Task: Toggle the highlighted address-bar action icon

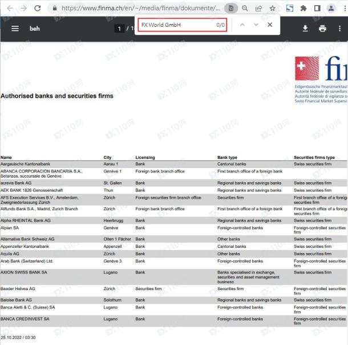Action: coord(231,9)
